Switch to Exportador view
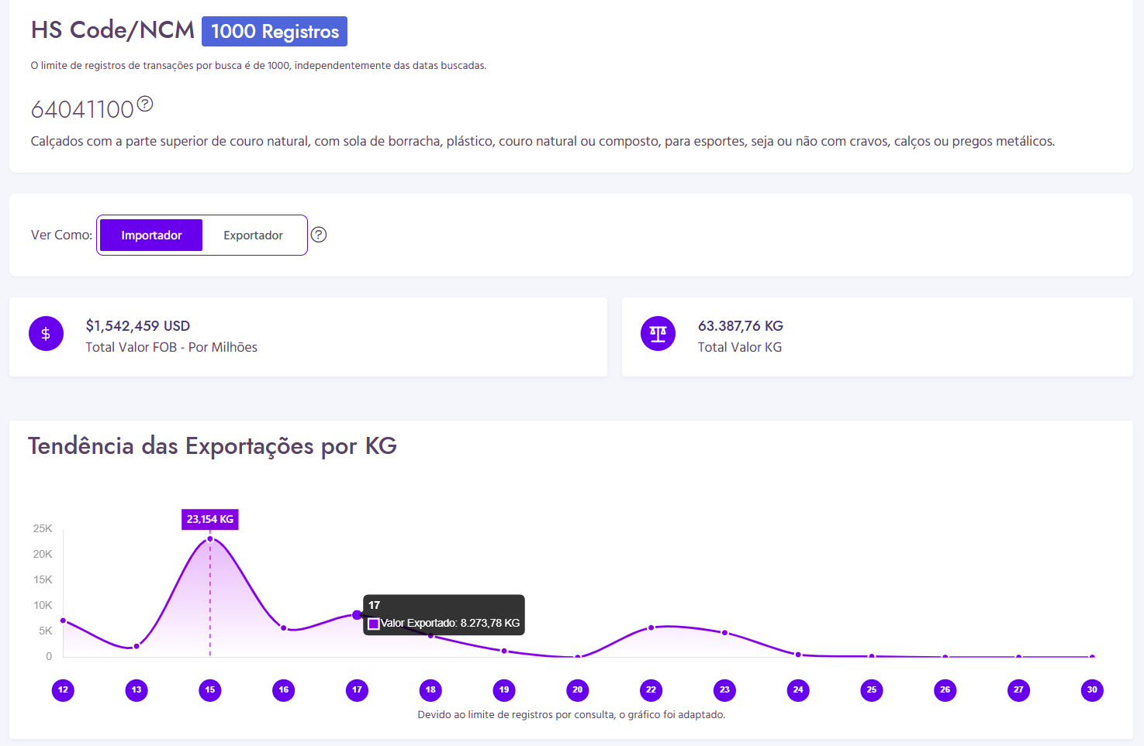The image size is (1144, 746). pyautogui.click(x=253, y=235)
